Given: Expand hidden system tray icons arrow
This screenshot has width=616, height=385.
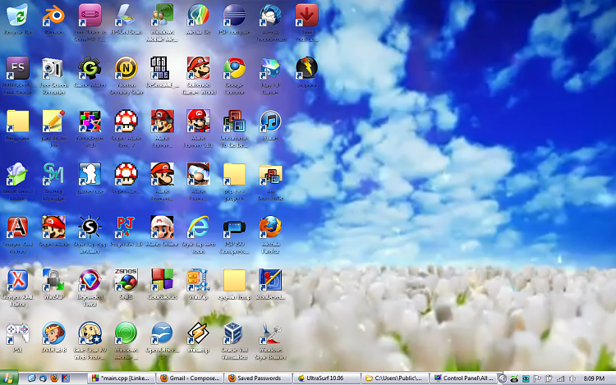Looking at the screenshot, I should (503, 378).
